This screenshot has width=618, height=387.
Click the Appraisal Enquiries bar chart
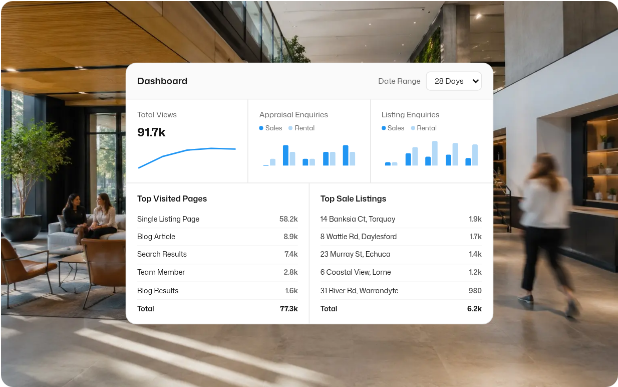309,155
